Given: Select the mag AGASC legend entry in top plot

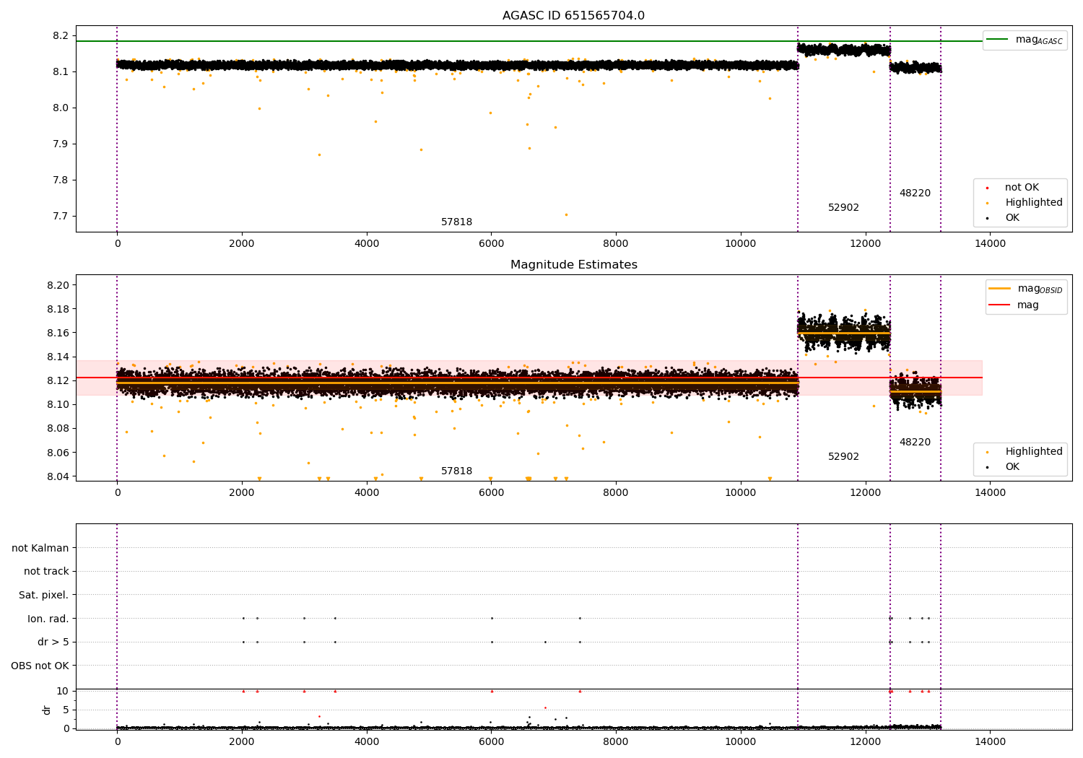Looking at the screenshot, I should click(x=1025, y=40).
